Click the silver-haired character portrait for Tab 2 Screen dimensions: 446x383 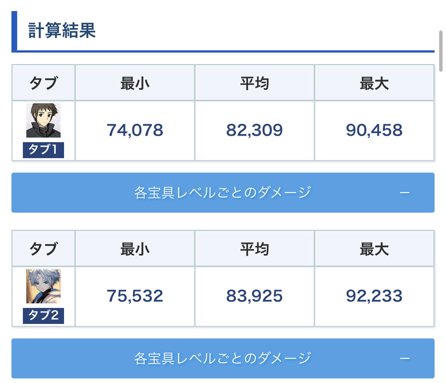(x=43, y=286)
